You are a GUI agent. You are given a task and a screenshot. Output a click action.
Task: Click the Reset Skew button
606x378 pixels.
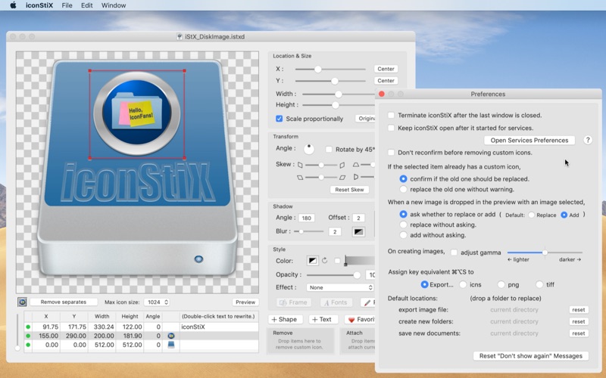(349, 190)
